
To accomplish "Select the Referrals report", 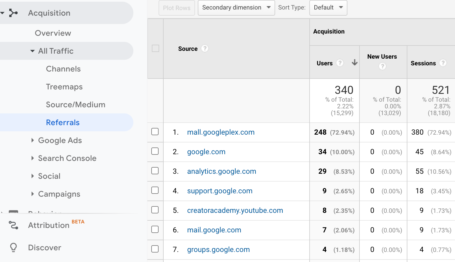I will coord(63,122).
